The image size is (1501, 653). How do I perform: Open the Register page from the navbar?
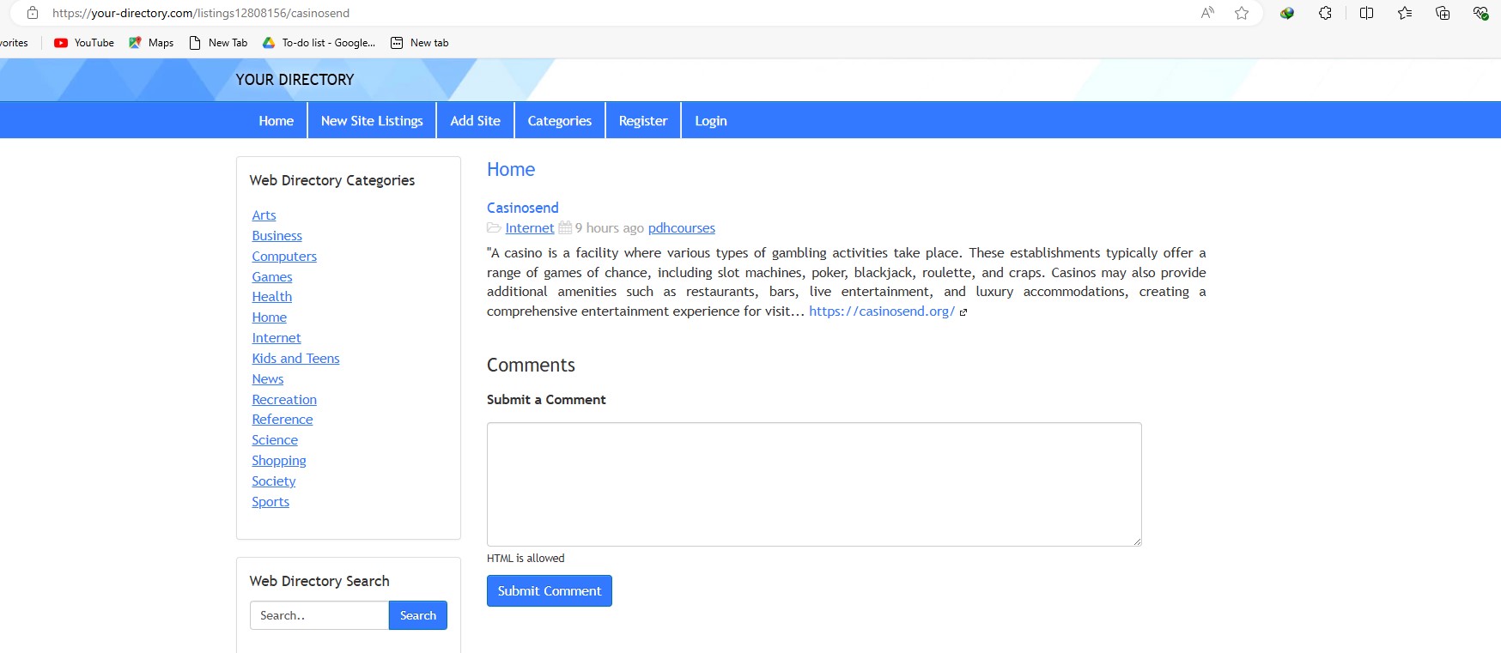(643, 121)
